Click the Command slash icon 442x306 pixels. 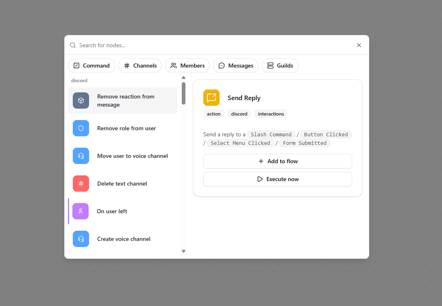tap(76, 66)
